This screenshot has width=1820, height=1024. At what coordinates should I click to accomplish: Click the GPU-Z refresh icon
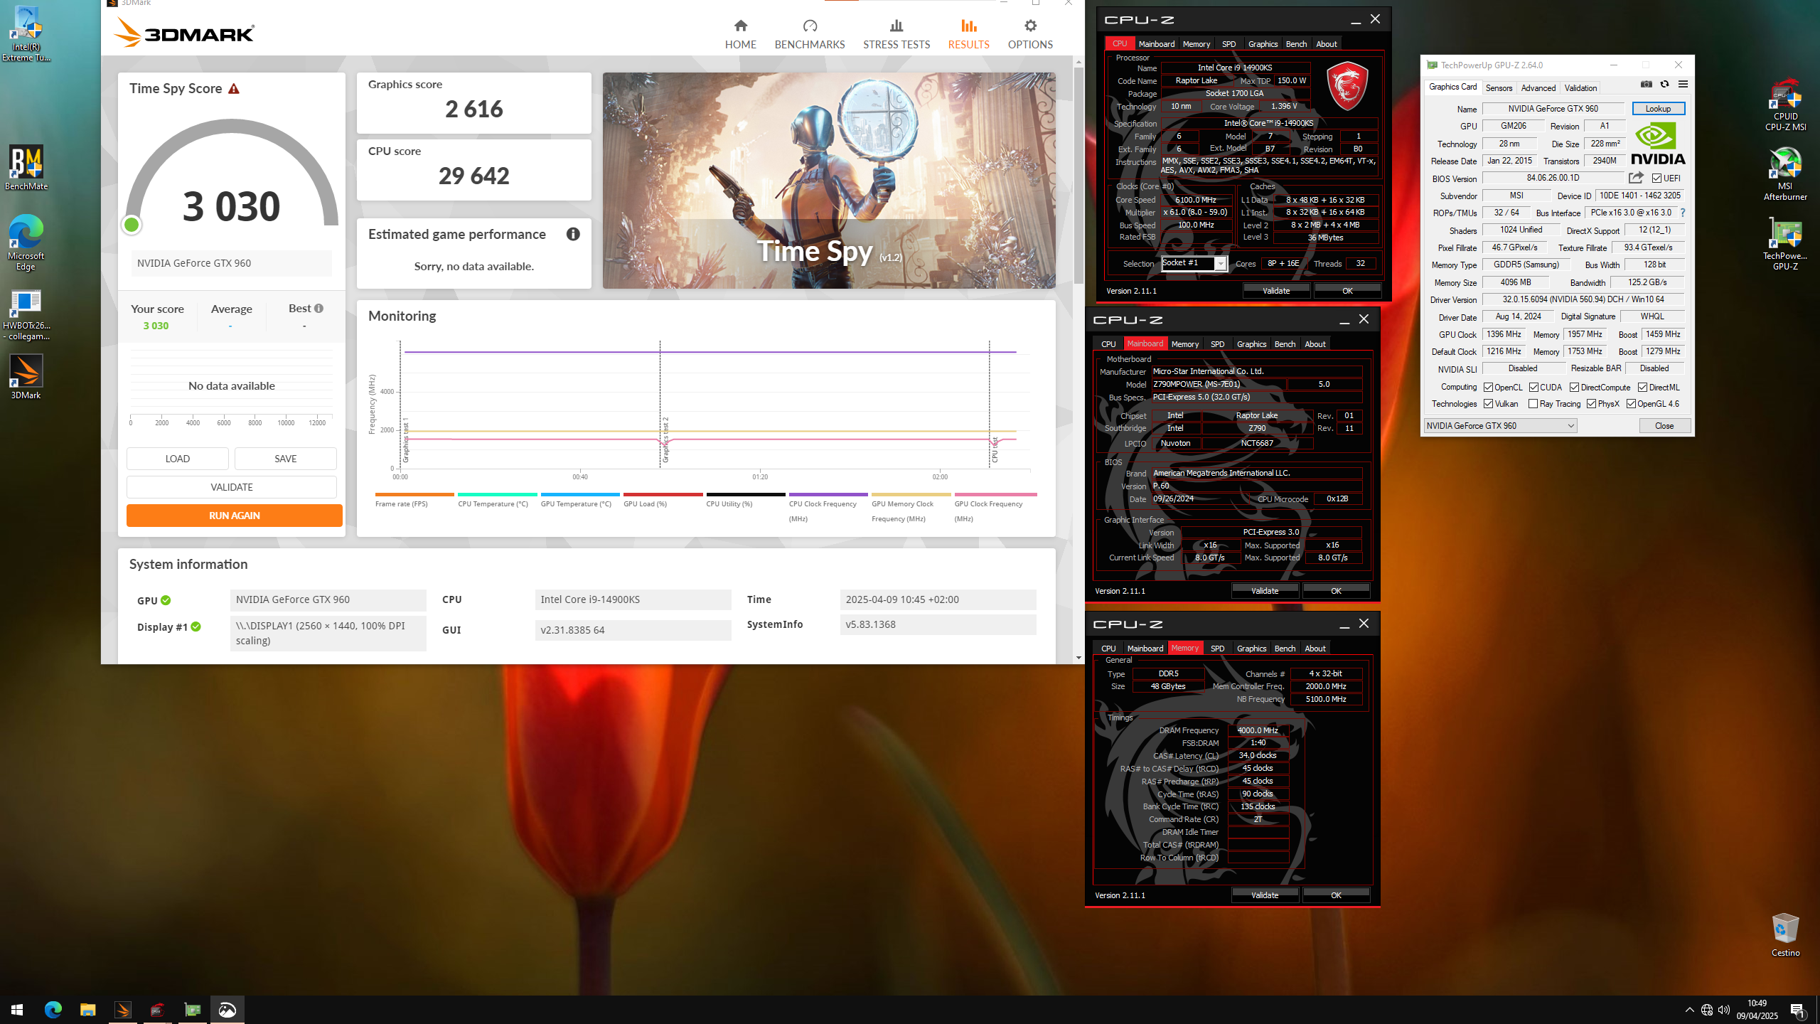coord(1664,84)
